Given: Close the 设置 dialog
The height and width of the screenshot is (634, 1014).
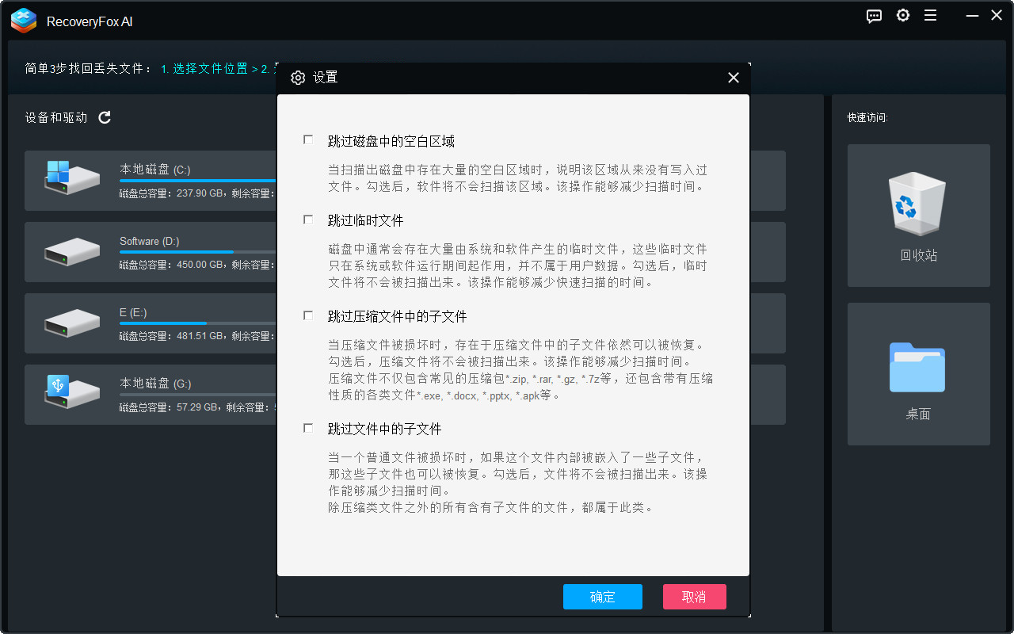Looking at the screenshot, I should (733, 78).
